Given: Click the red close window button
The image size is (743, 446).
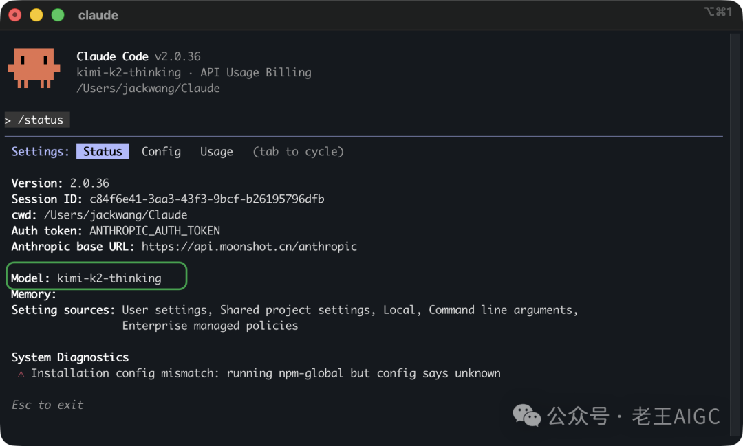Looking at the screenshot, I should [x=15, y=15].
